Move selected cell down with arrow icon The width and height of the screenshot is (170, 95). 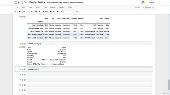40,12
